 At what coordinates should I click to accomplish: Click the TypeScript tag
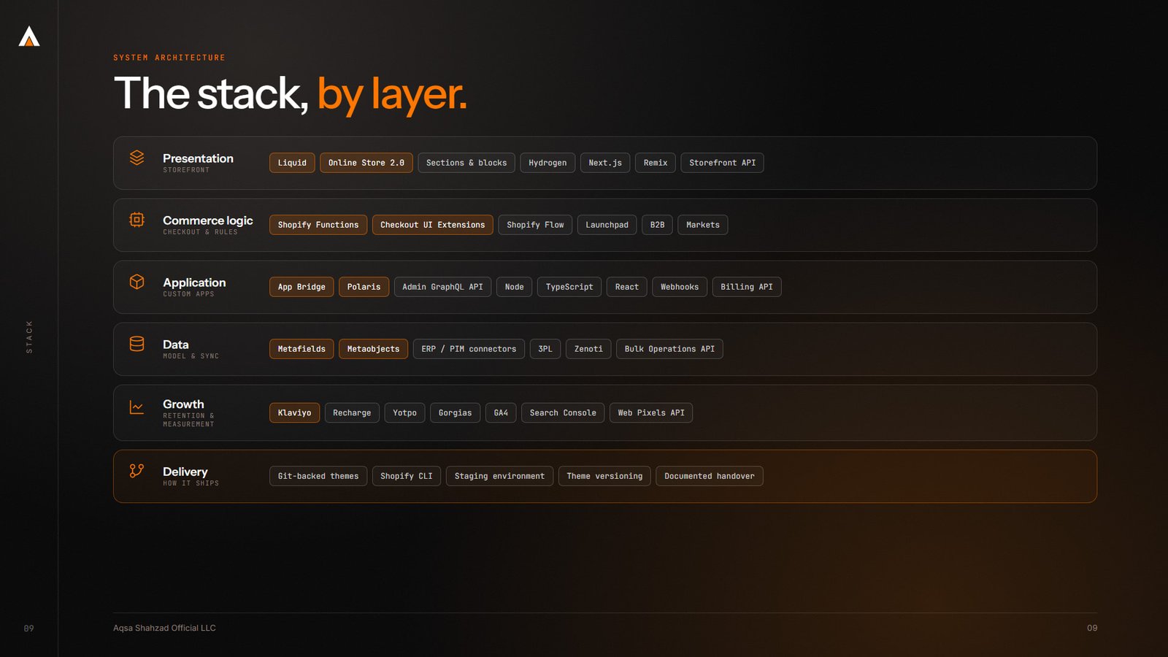point(569,287)
